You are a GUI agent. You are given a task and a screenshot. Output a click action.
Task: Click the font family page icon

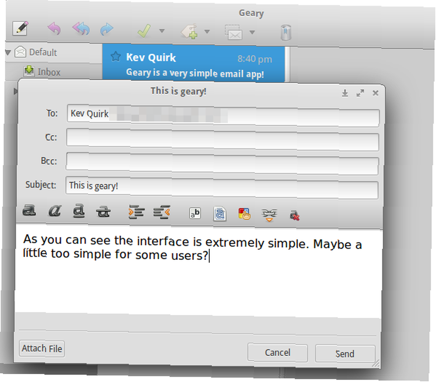220,214
